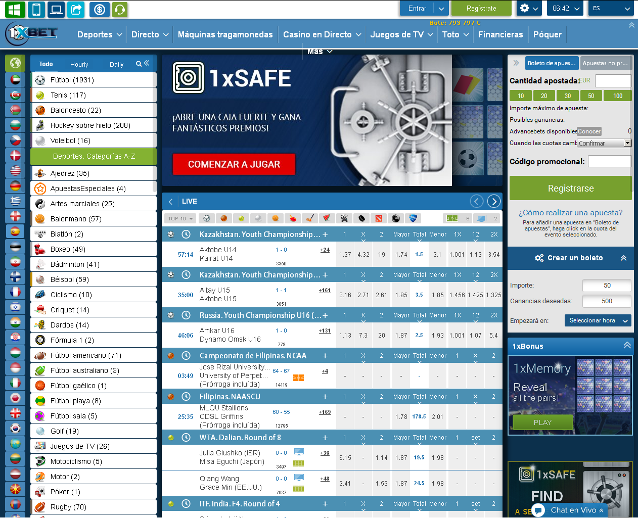Expand Russia Youth Championship U16 plus sign
Image resolution: width=638 pixels, height=518 pixels.
325,315
